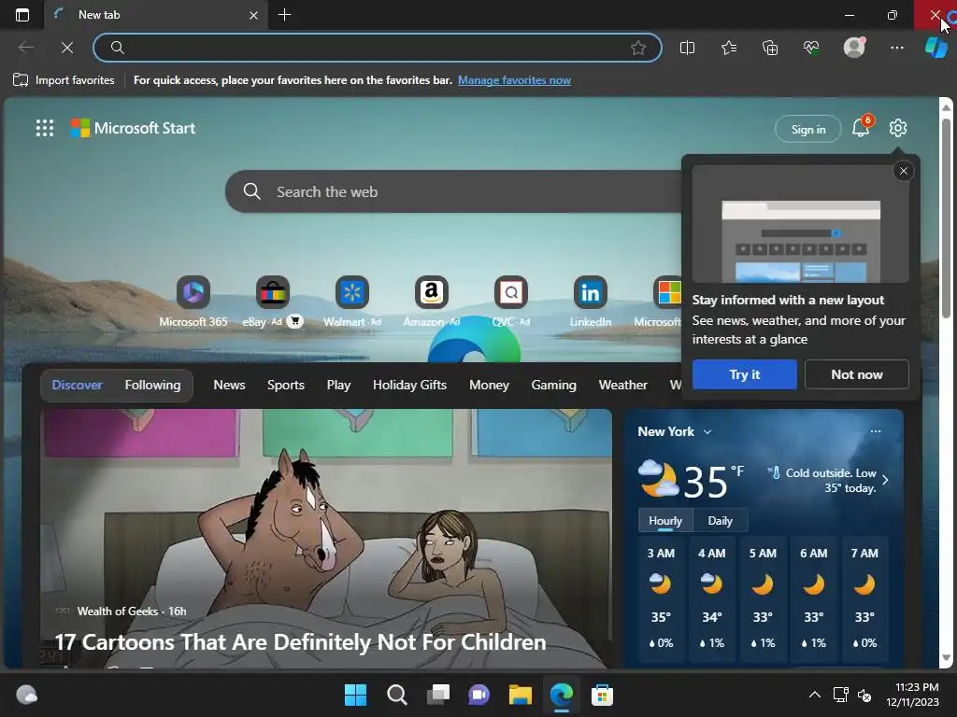957x717 pixels.
Task: Open taskbar clock showing 11:23 PM
Action: click(912, 695)
